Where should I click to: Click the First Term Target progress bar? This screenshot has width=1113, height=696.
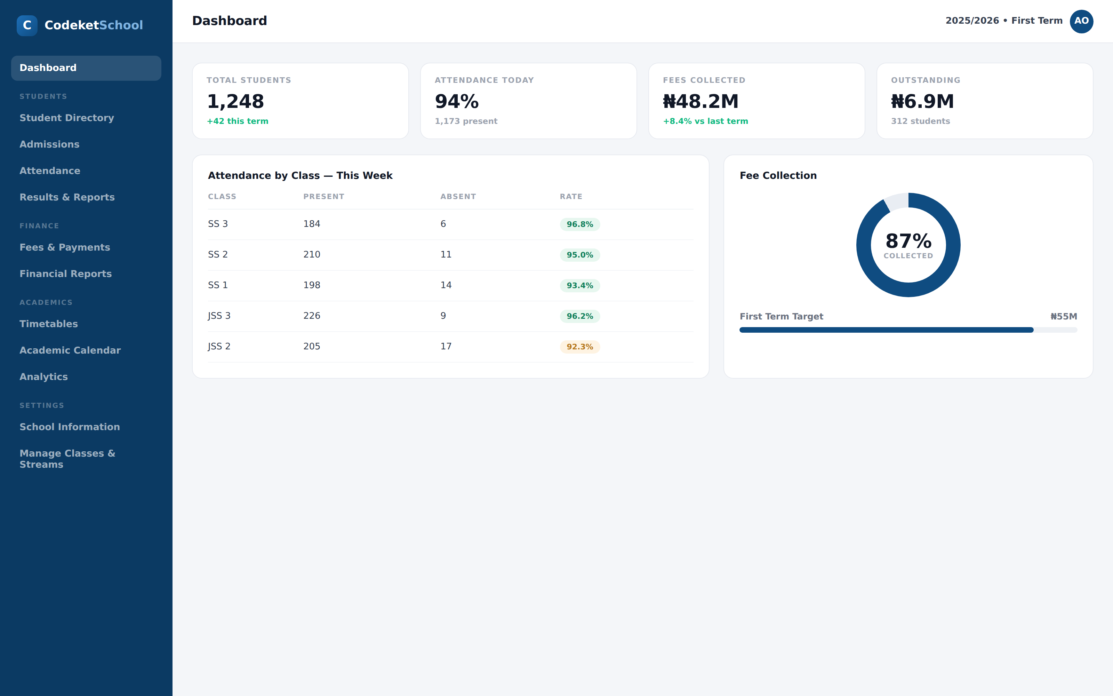908,330
